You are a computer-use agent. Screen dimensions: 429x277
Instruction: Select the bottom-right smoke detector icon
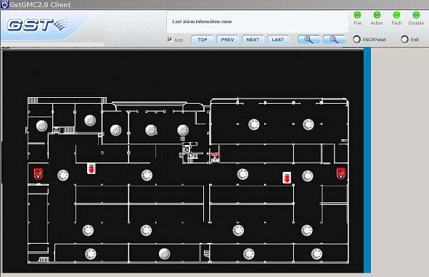pos(316,254)
